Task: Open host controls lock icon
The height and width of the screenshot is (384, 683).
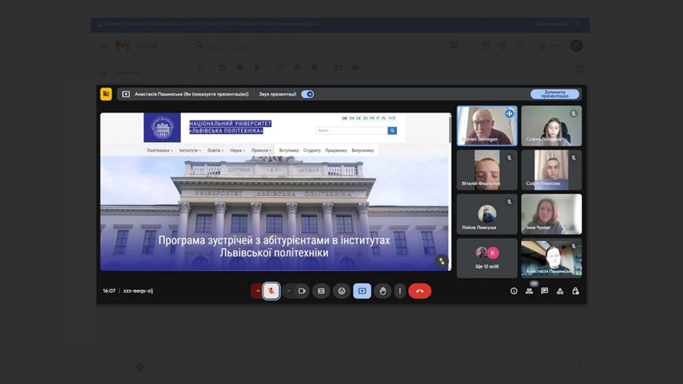Action: point(575,291)
